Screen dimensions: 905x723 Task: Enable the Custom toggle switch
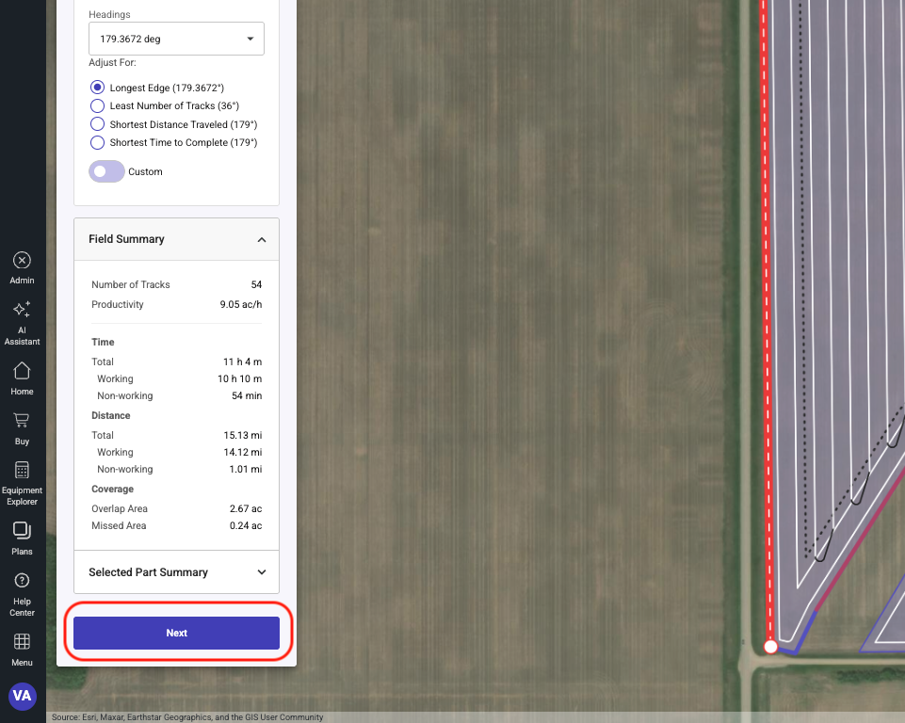pos(106,171)
